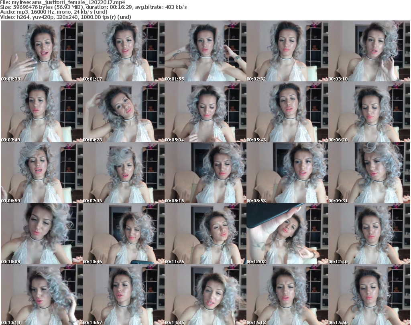View the frame stamped 00:13:57
The image size is (411, 325).
124,295
